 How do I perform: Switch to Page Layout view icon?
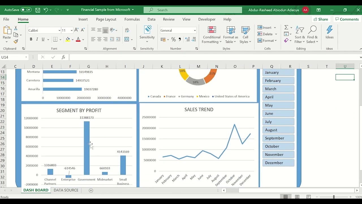click(297, 197)
